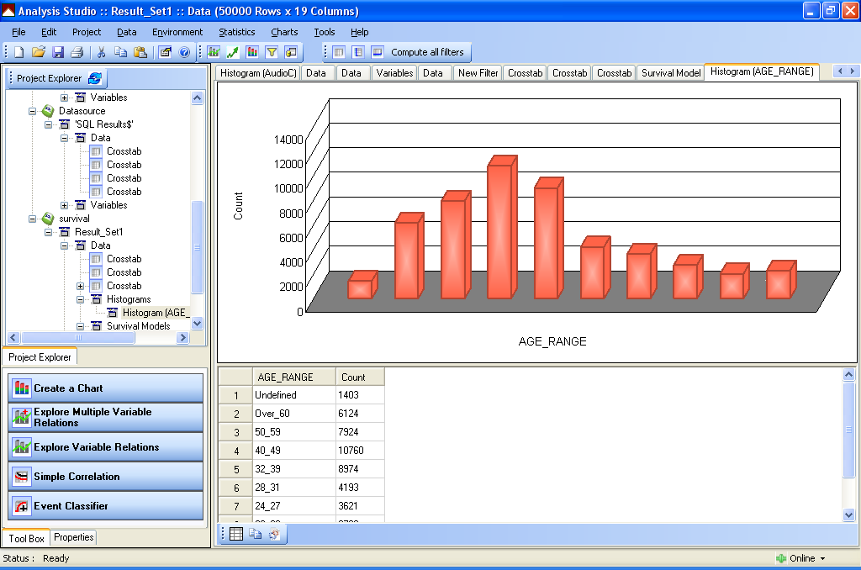Click the data source toolbar icon after the funnel
This screenshot has height=570, width=861.
pyautogui.click(x=291, y=52)
